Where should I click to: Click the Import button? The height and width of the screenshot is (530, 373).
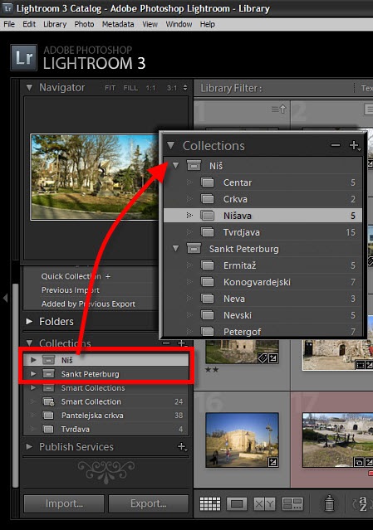pyautogui.click(x=64, y=503)
